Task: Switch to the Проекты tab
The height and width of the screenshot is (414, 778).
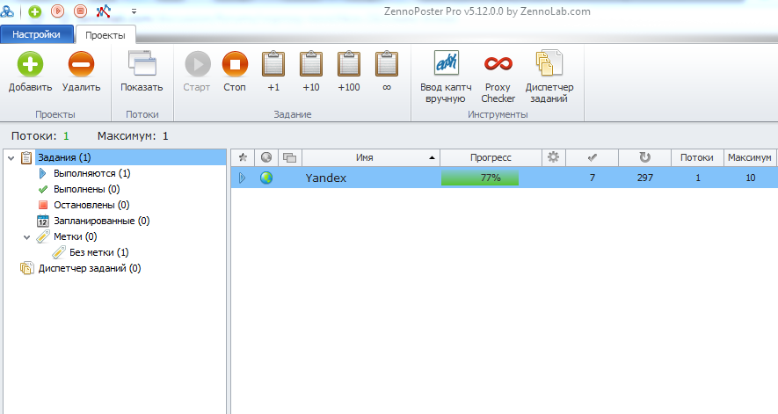Action: coord(105,35)
